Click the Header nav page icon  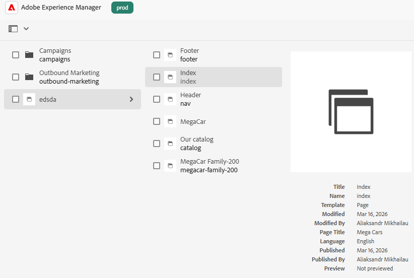click(x=170, y=99)
